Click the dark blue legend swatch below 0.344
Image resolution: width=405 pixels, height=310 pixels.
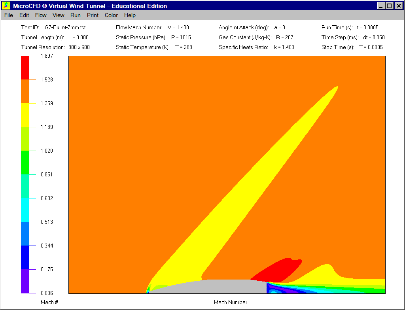point(25,257)
